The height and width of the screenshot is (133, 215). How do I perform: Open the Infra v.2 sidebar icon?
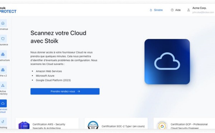(3, 70)
